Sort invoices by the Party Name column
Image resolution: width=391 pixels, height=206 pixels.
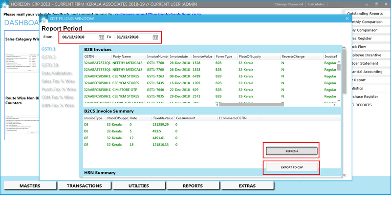click(122, 56)
